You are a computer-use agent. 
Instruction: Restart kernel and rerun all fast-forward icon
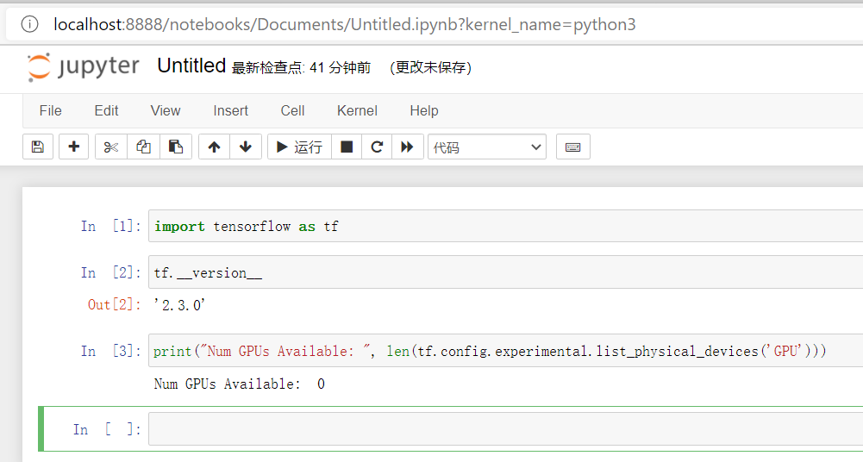[x=407, y=147]
